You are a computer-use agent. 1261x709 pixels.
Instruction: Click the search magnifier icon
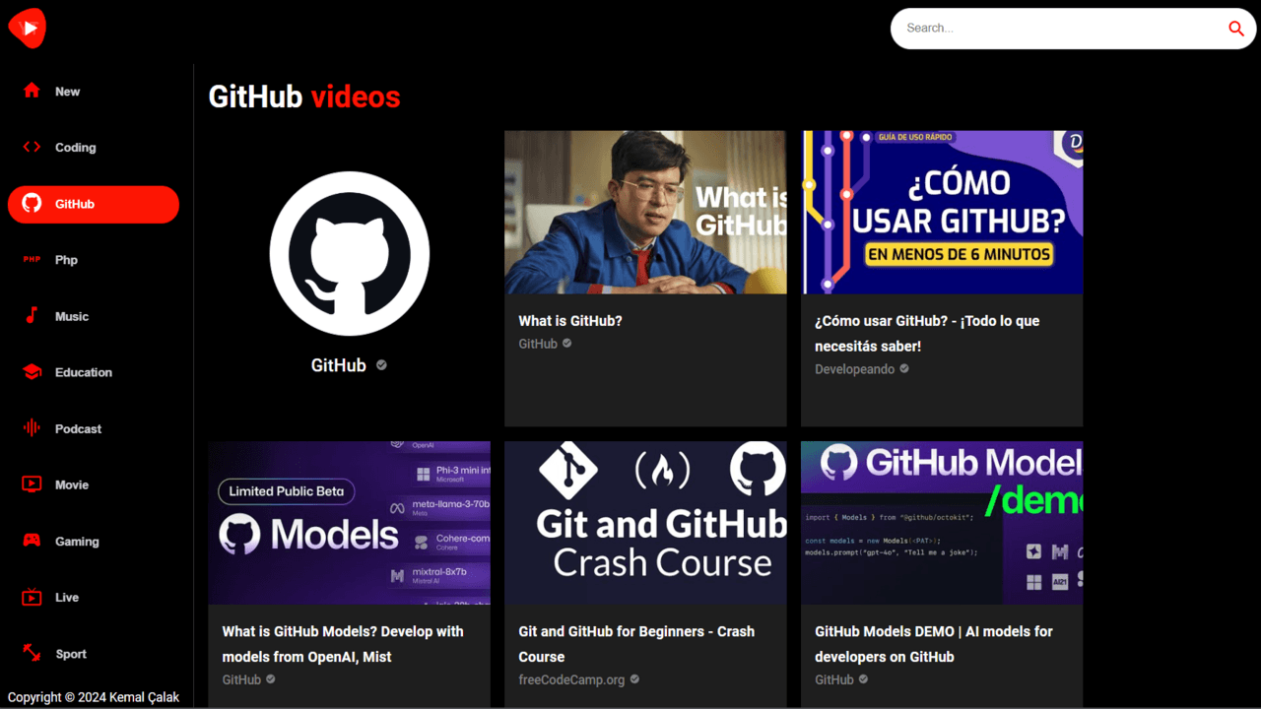click(1236, 29)
